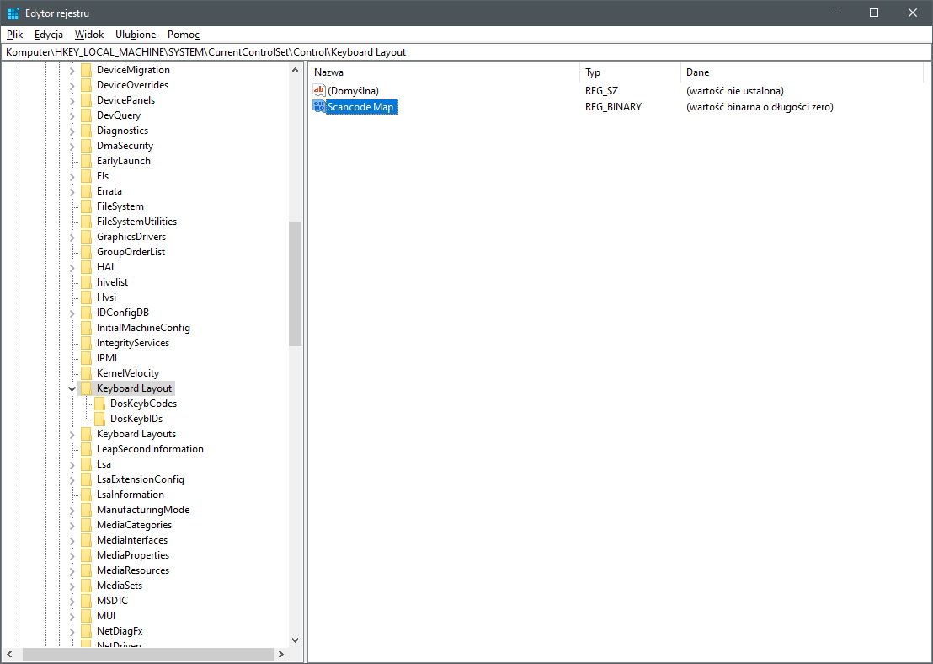
Task: Click the IDConfigDB folder icon
Action: 86,313
